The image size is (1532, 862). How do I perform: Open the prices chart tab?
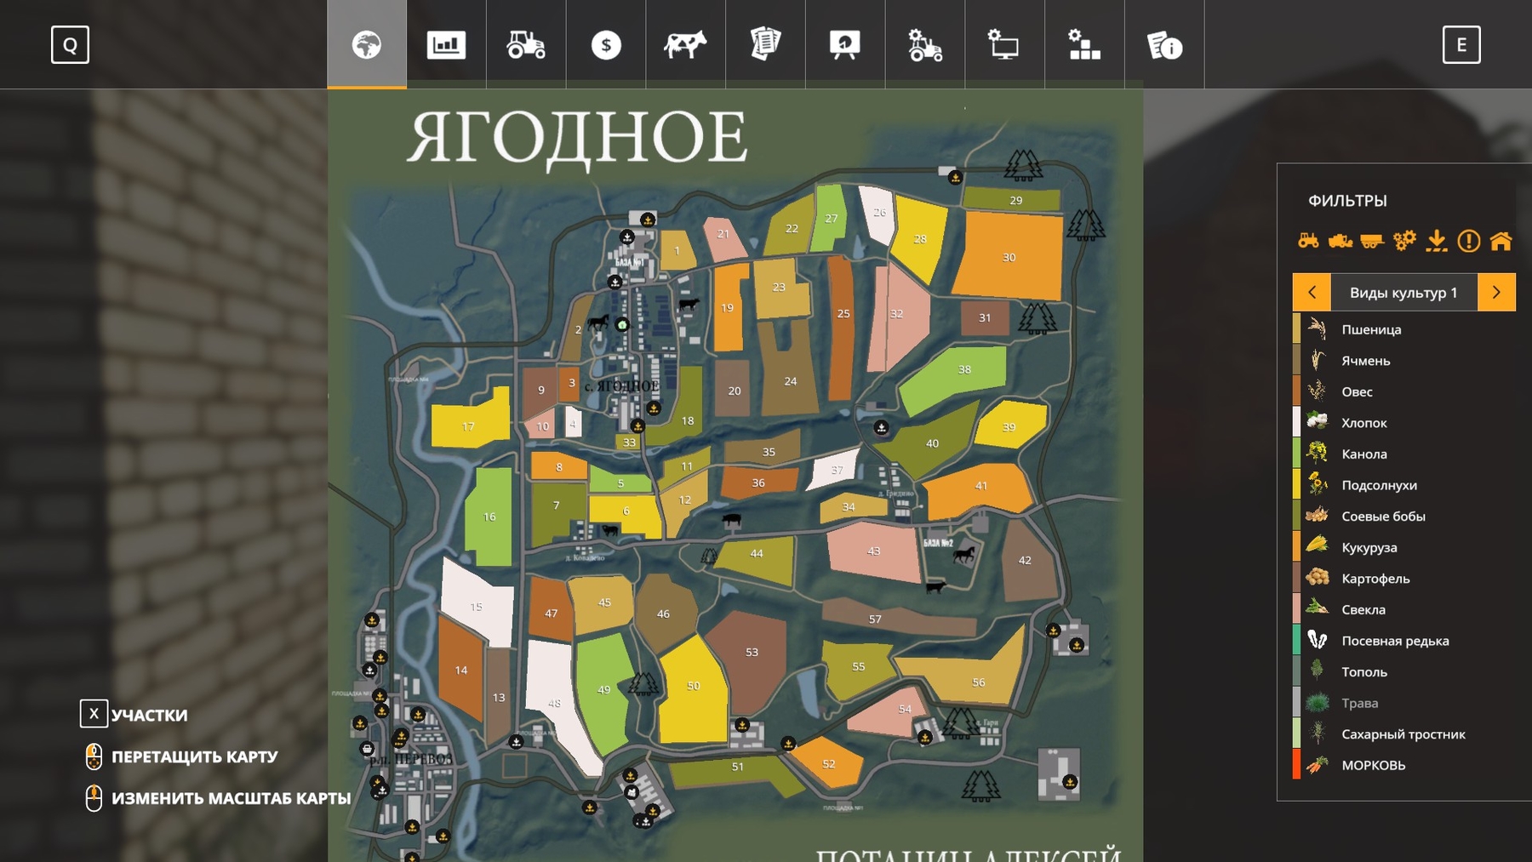coord(446,45)
